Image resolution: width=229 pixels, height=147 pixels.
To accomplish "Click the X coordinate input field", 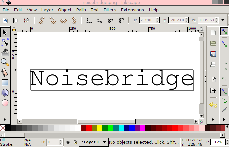I will (x=148, y=20).
